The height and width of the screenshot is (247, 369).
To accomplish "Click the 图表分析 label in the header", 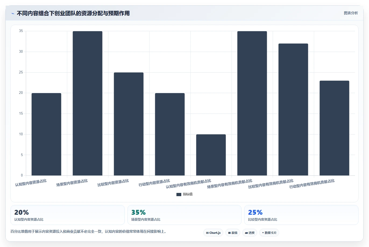I will [x=351, y=13].
